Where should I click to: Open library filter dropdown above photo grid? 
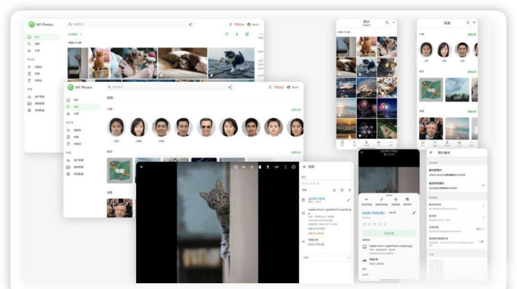(x=75, y=35)
